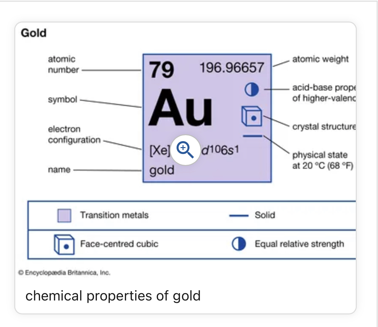Click the magnifier zoom icon on image

(x=185, y=150)
